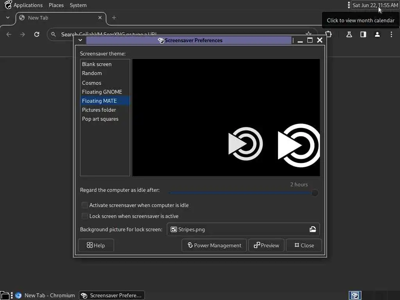Viewport: 400px width, 300px height.
Task: Open the window menu arrow of Screensaver Preferences
Action: tap(80, 40)
